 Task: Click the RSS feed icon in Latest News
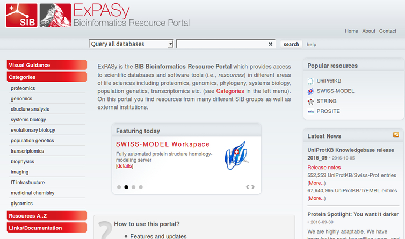(396, 135)
